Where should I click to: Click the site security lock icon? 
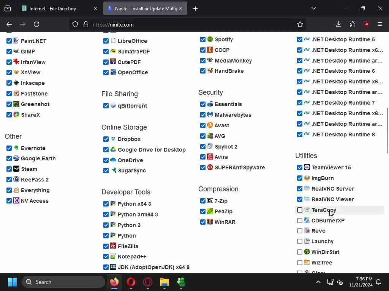[x=86, y=24]
